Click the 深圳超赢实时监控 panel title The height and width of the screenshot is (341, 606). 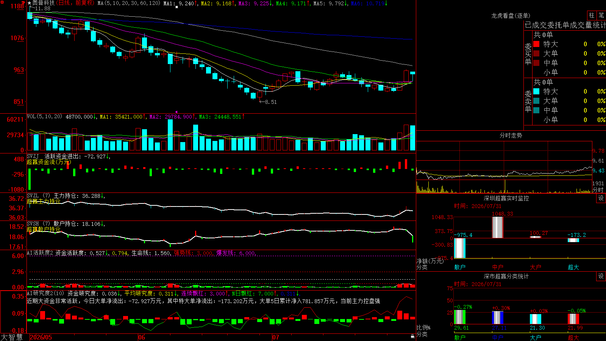[506, 198]
